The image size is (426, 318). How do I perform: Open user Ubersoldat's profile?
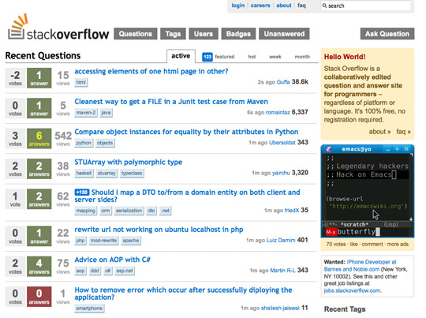pyautogui.click(x=282, y=142)
